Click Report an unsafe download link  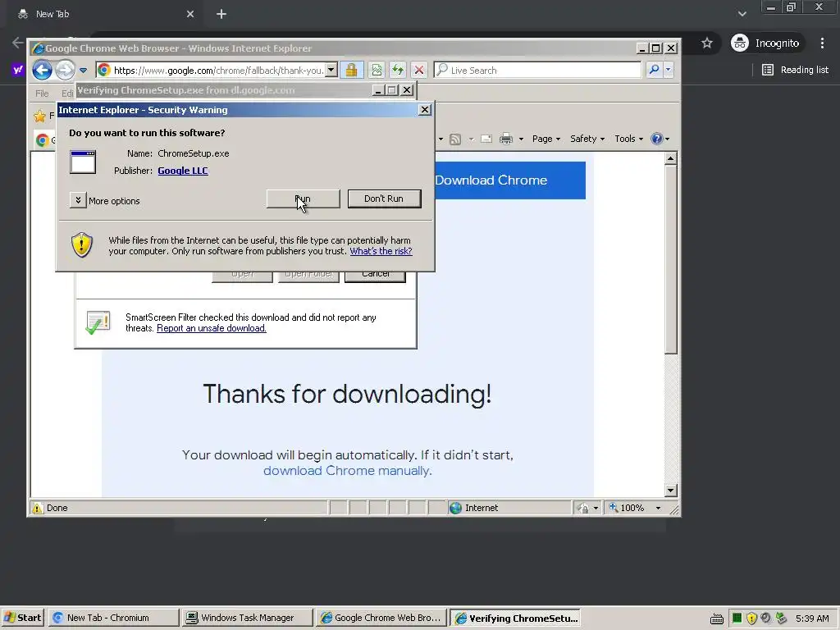coord(211,328)
